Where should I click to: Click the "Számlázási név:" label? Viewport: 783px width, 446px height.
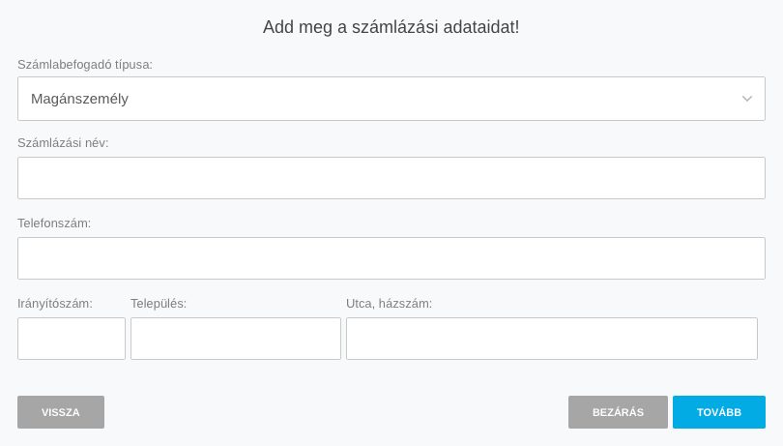click(x=63, y=143)
